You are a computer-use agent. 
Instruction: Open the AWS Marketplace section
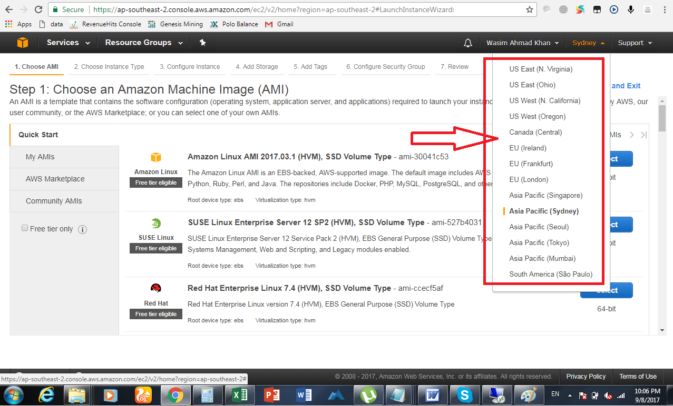pyautogui.click(x=64, y=179)
